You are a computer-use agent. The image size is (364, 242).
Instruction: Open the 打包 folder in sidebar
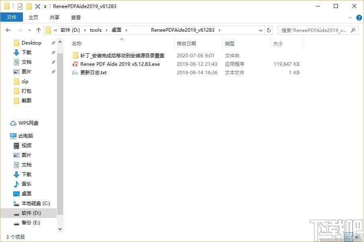27,91
